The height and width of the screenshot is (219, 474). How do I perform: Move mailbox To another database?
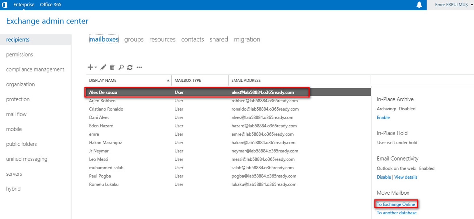pos(397,213)
